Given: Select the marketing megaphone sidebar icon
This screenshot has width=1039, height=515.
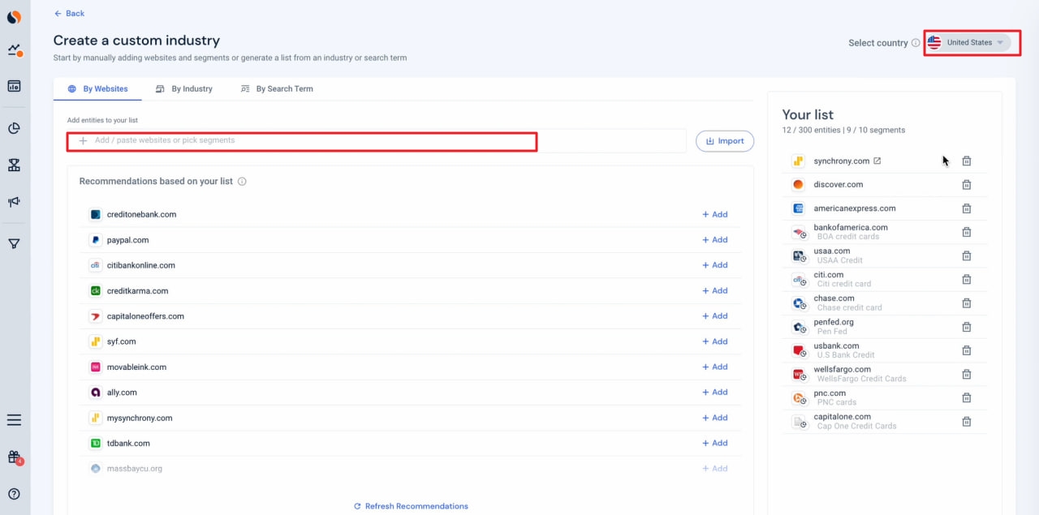Looking at the screenshot, I should 14,201.
